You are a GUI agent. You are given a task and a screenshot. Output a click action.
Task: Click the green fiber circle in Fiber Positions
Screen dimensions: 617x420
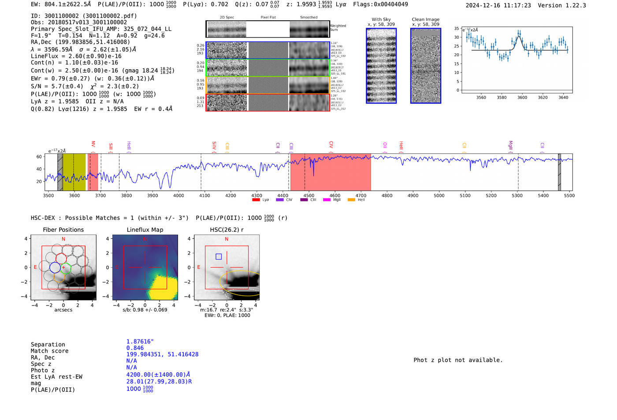[x=66, y=268]
